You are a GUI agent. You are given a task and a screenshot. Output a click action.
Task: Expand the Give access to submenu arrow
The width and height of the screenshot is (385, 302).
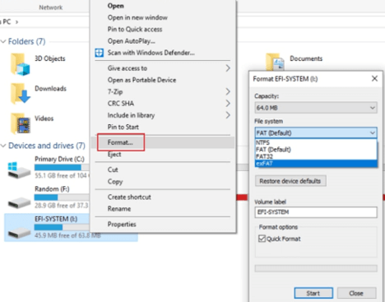tap(228, 68)
